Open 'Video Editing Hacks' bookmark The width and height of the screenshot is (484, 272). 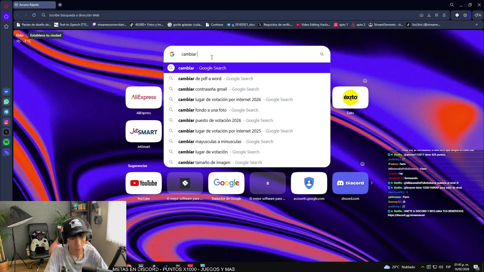click(313, 25)
